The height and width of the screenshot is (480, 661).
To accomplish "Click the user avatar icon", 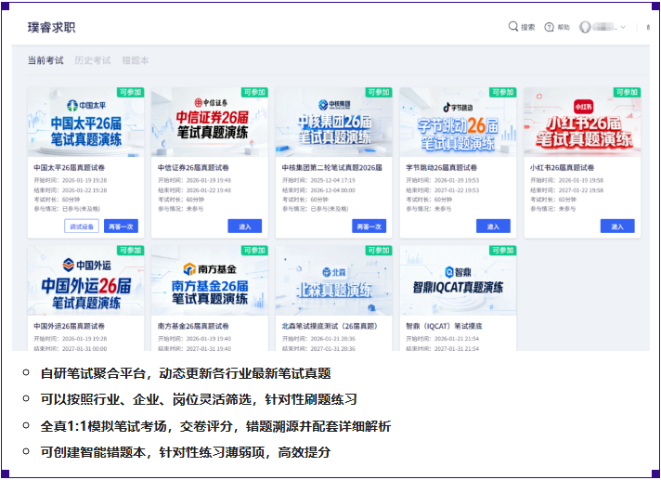I will pos(585,27).
